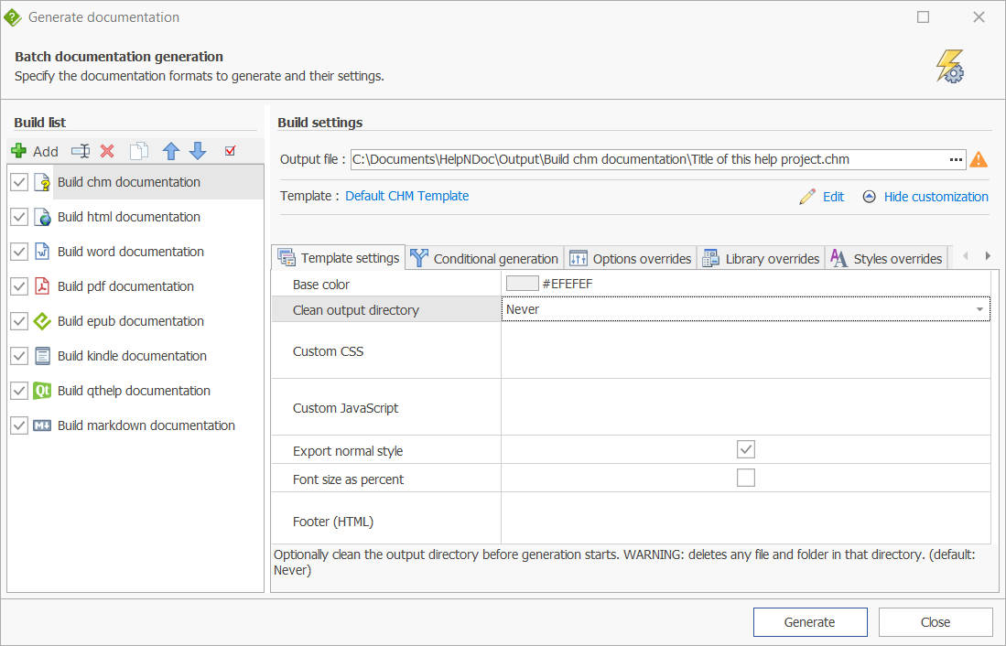Close the Generate documentation window
The height and width of the screenshot is (646, 1006).
tap(979, 17)
